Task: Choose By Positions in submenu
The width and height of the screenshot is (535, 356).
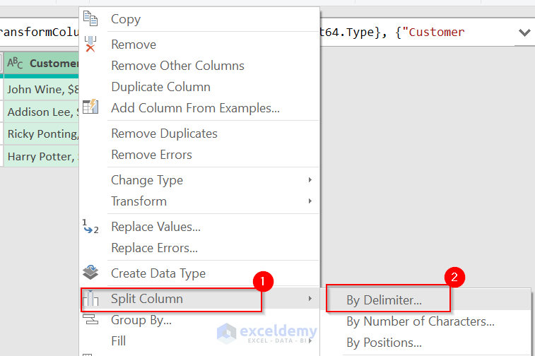Action: [x=384, y=343]
